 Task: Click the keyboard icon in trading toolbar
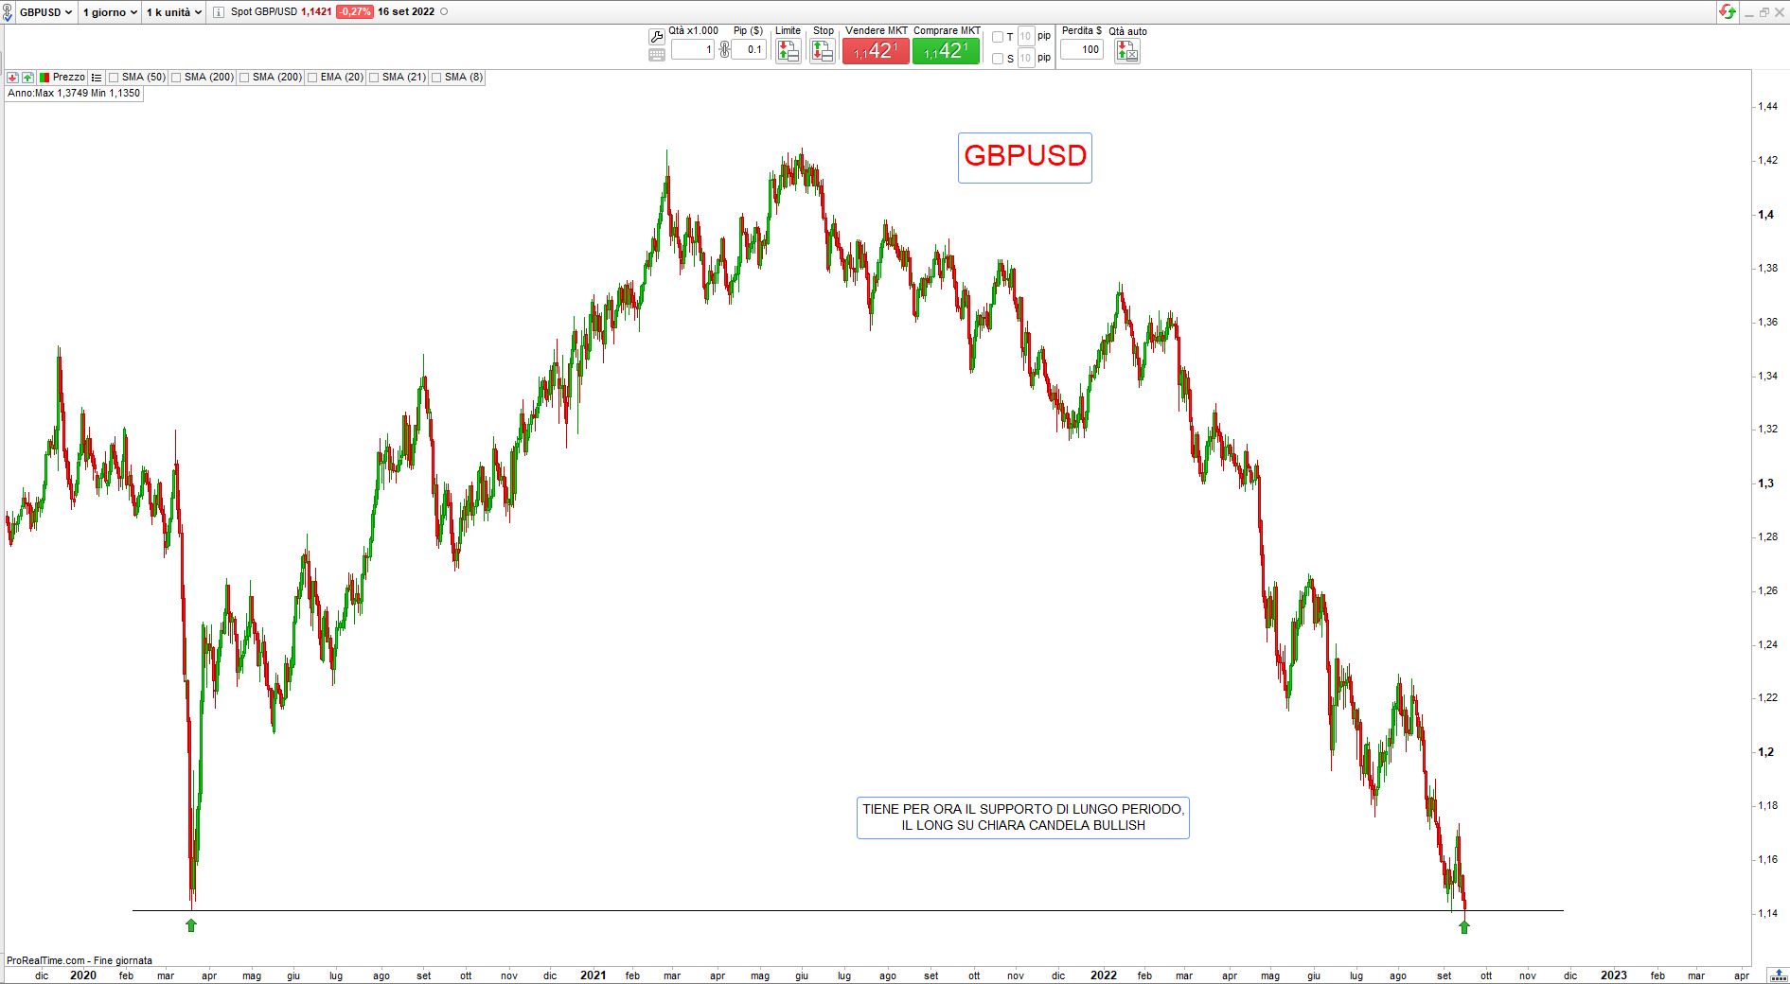click(x=656, y=55)
